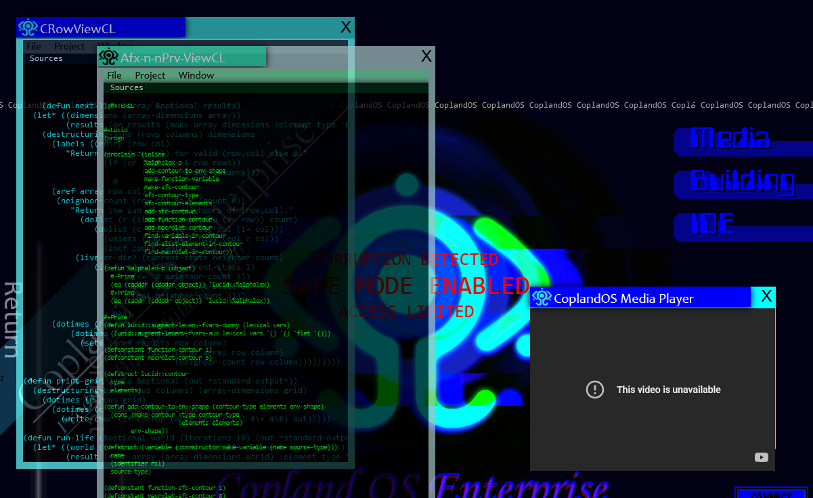Click the logo icon in Afx-n-nPrv-ViewCL title bar
Image resolution: width=813 pixels, height=498 pixels.
[108, 58]
